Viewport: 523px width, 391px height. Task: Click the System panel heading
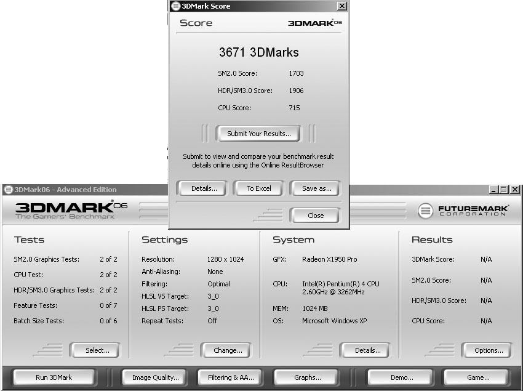click(293, 240)
